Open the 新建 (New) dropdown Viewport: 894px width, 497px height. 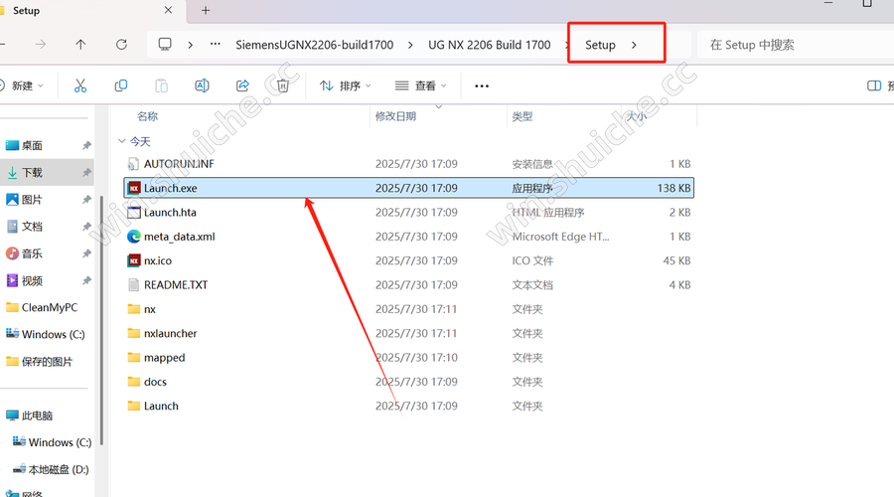[23, 85]
